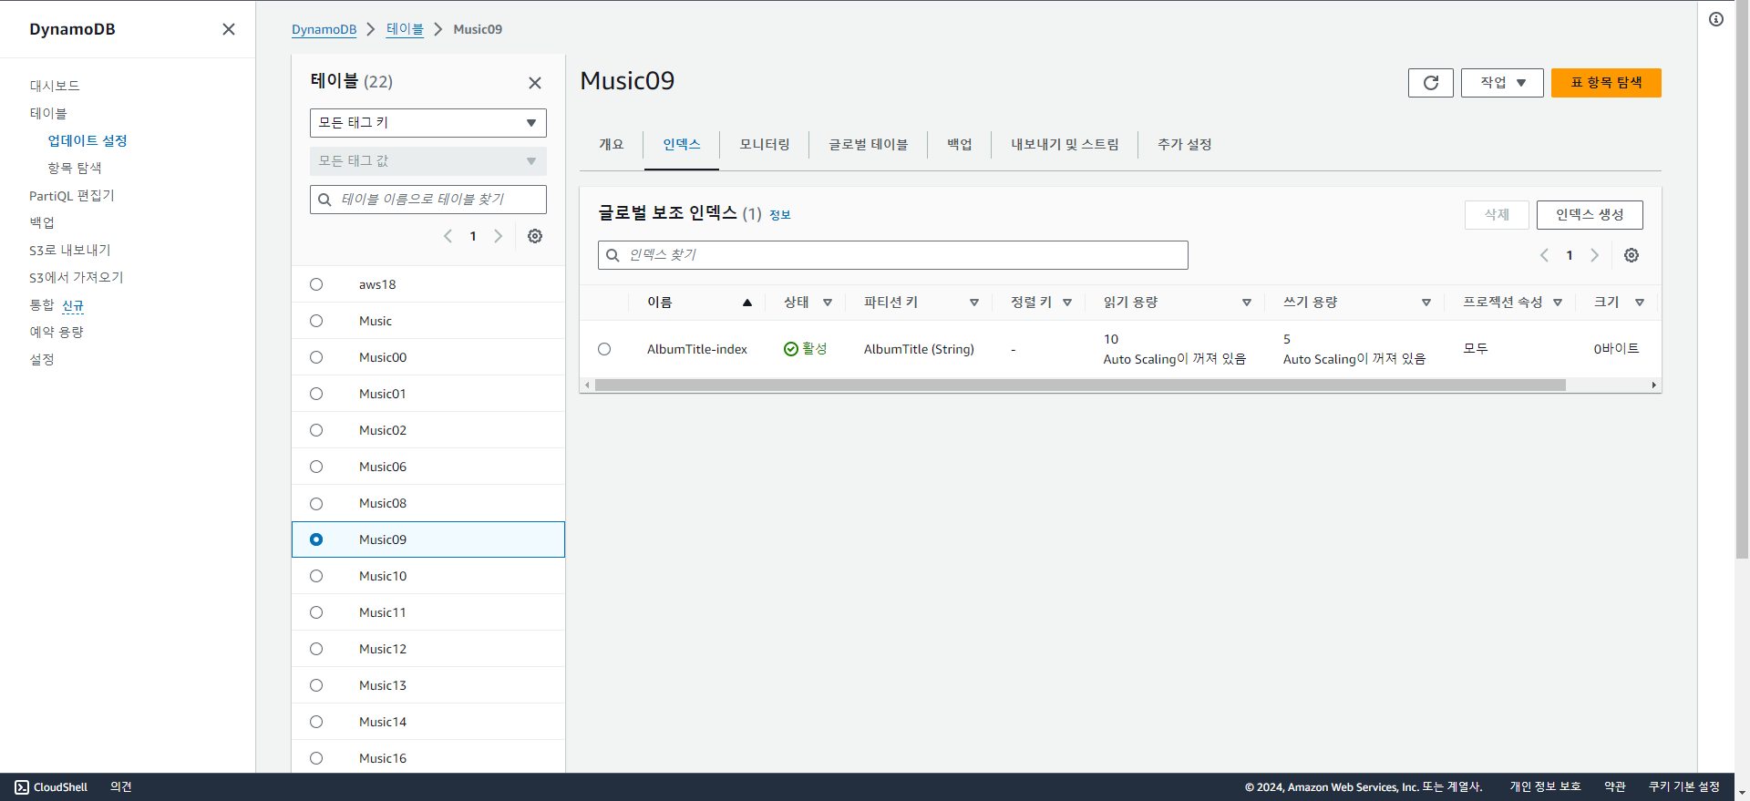The height and width of the screenshot is (801, 1750).
Task: Click the 인덱스 생성 button
Action: click(x=1590, y=215)
